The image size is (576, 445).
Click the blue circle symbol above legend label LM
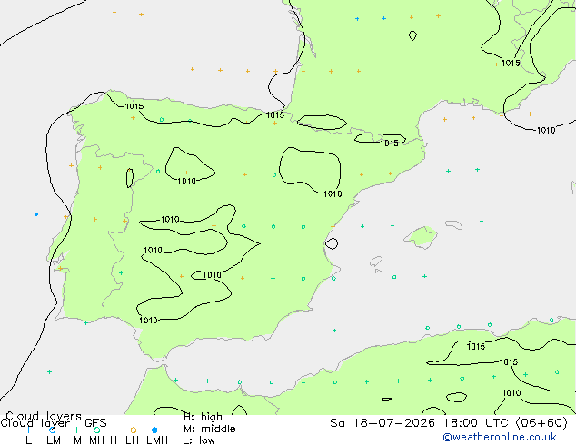click(52, 430)
